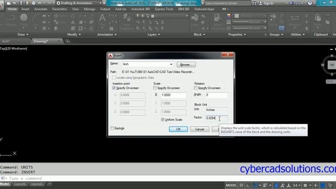Check Scale Specify On-screen

(x=155, y=88)
